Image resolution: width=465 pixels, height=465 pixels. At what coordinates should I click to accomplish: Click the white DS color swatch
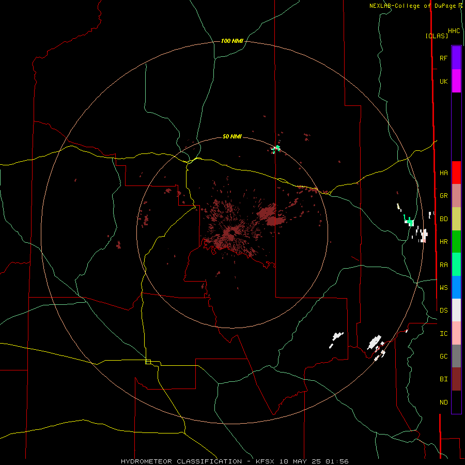(x=456, y=310)
